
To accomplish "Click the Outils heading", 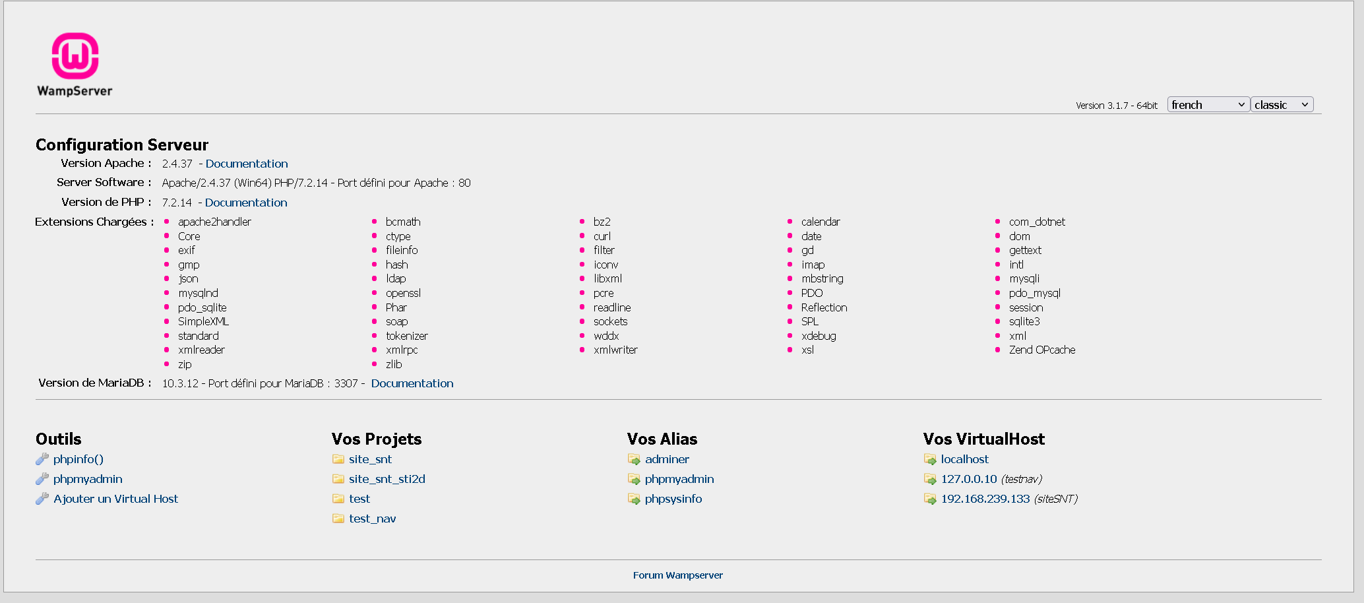I will pyautogui.click(x=59, y=439).
